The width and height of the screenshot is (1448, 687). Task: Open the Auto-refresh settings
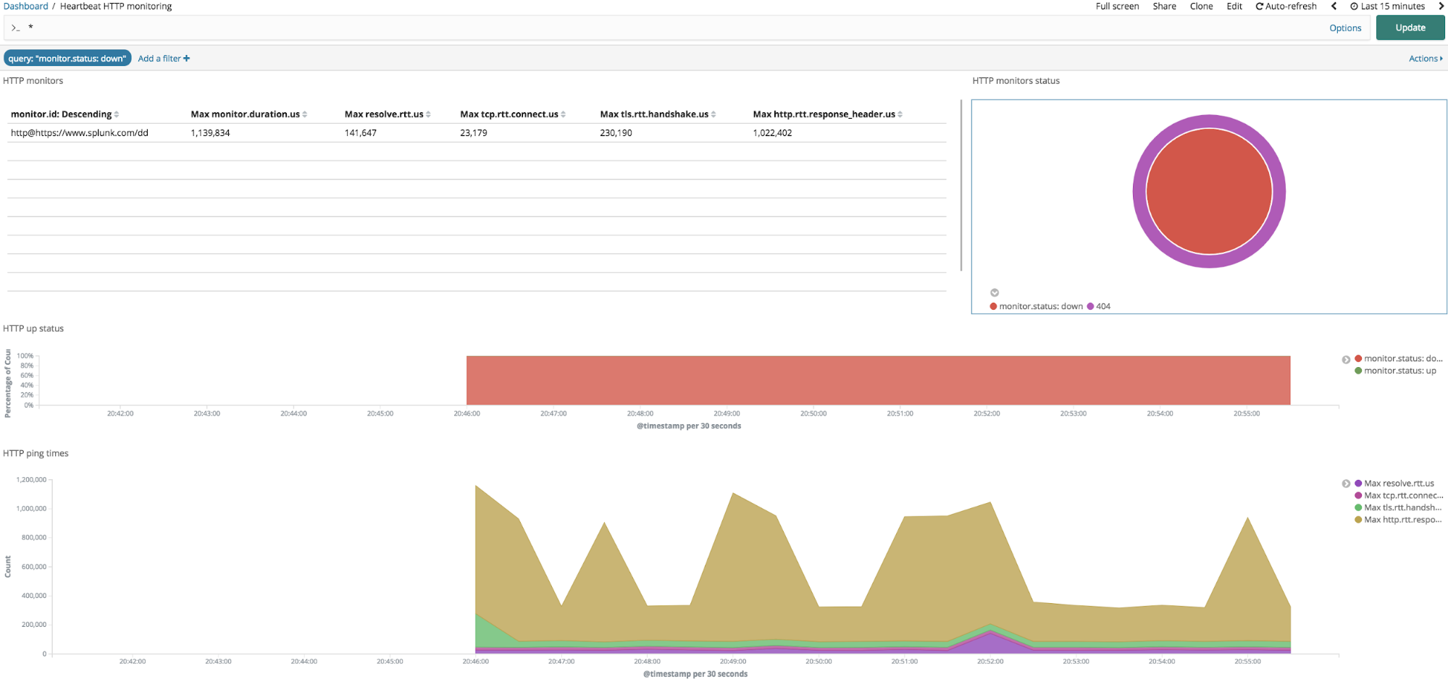point(1286,6)
